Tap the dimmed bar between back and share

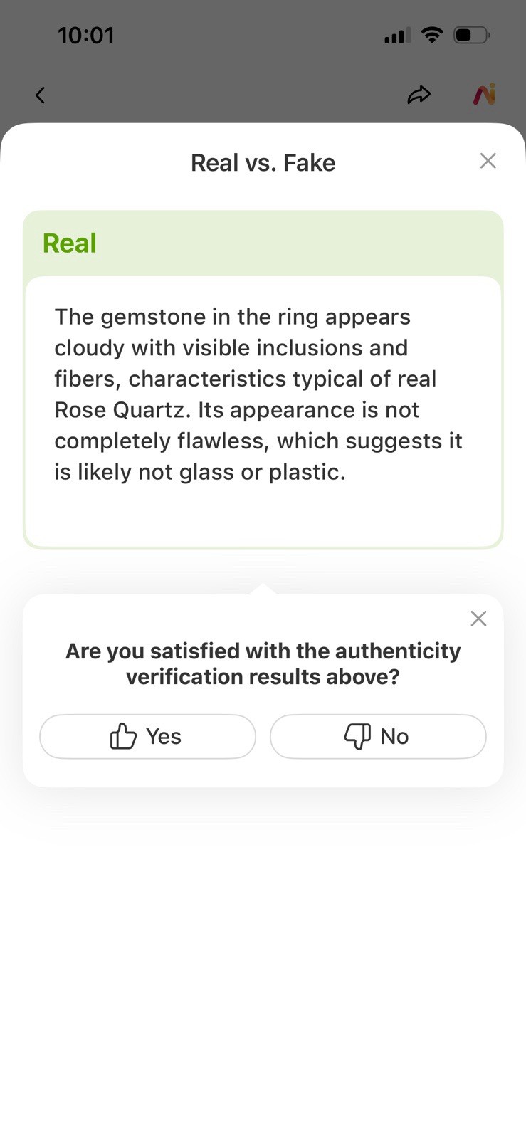[x=228, y=95]
